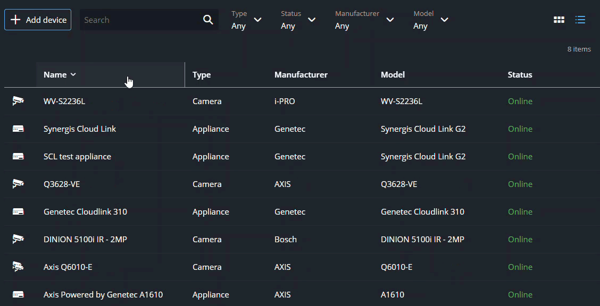Open the Type filter dropdown
Viewport: 600px width, 306px height.
247,20
